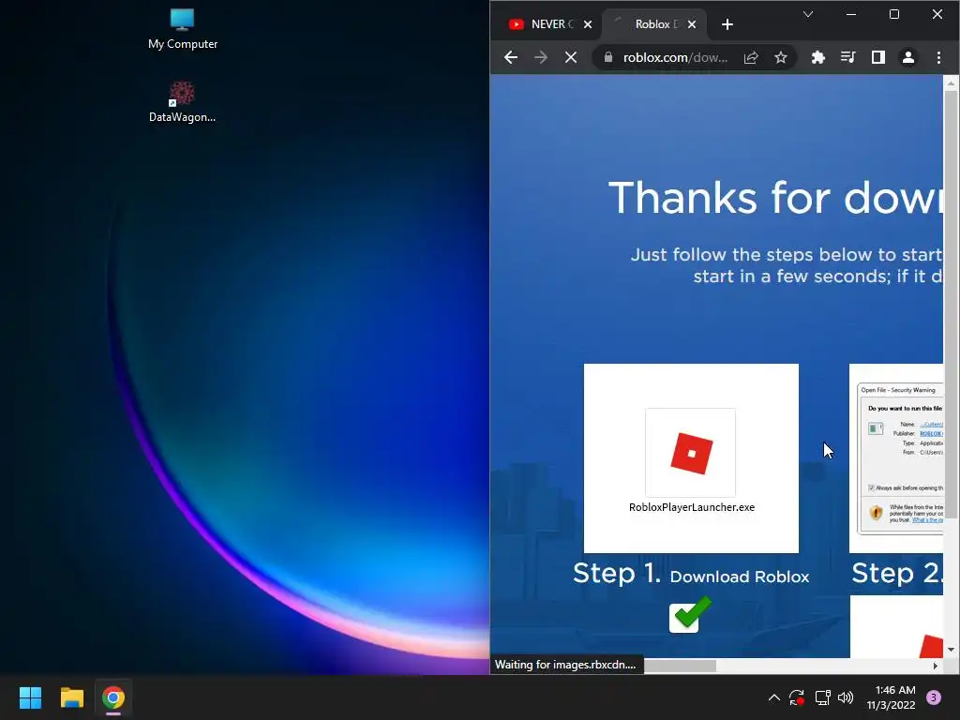Close the Roblox tab
This screenshot has width=960, height=720.
click(x=692, y=24)
